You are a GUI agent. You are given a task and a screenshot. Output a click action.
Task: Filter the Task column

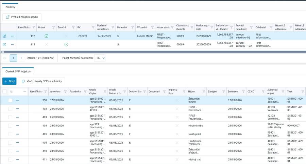(x=303, y=91)
